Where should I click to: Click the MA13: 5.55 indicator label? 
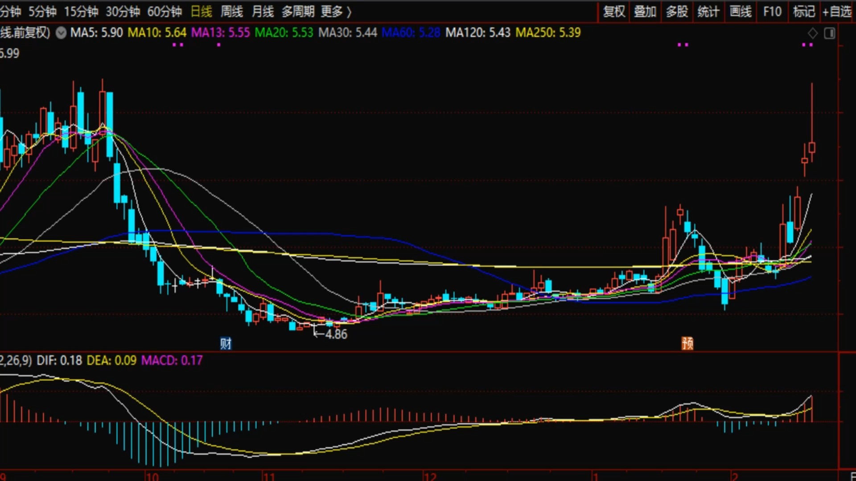221,33
